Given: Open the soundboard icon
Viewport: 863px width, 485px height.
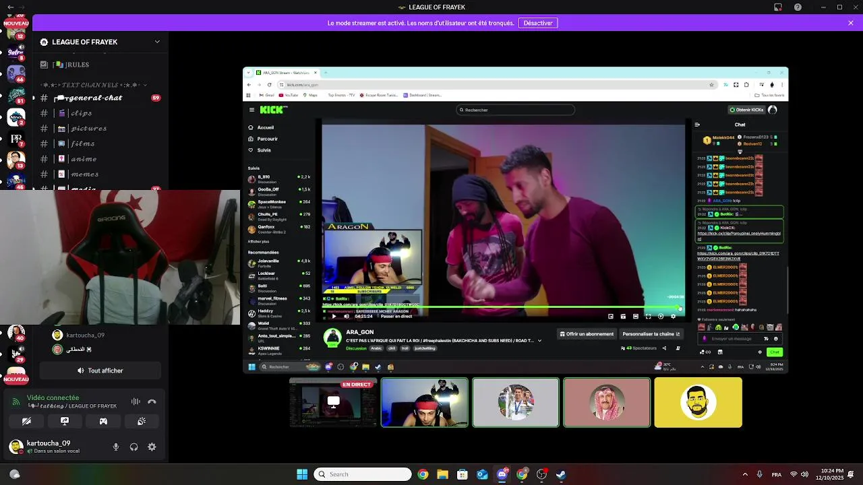Looking at the screenshot, I should (142, 421).
